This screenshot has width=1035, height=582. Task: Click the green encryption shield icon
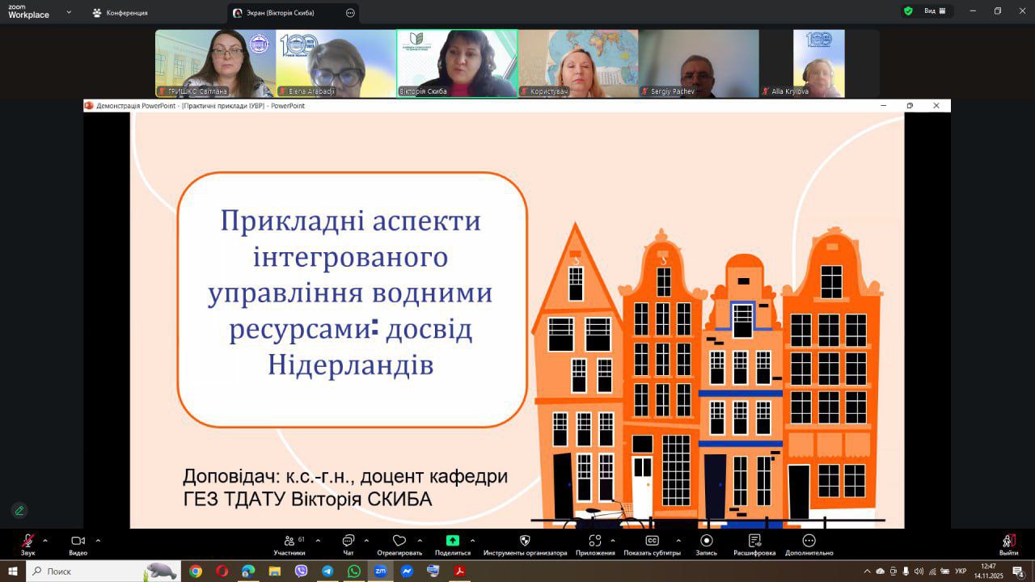pos(908,11)
